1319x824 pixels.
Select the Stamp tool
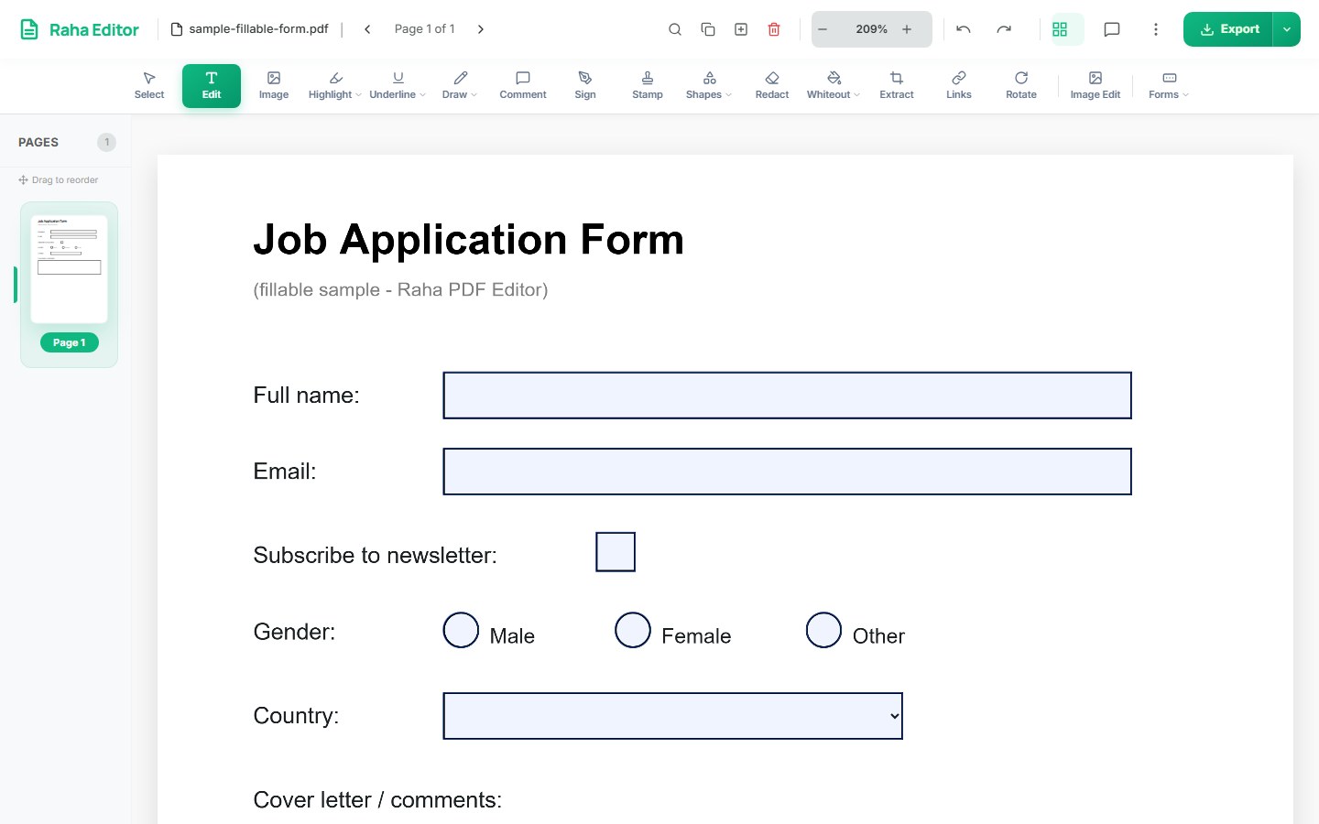tap(648, 86)
